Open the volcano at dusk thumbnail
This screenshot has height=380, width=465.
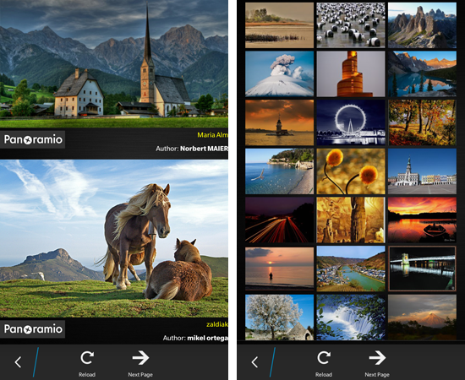coord(422,318)
